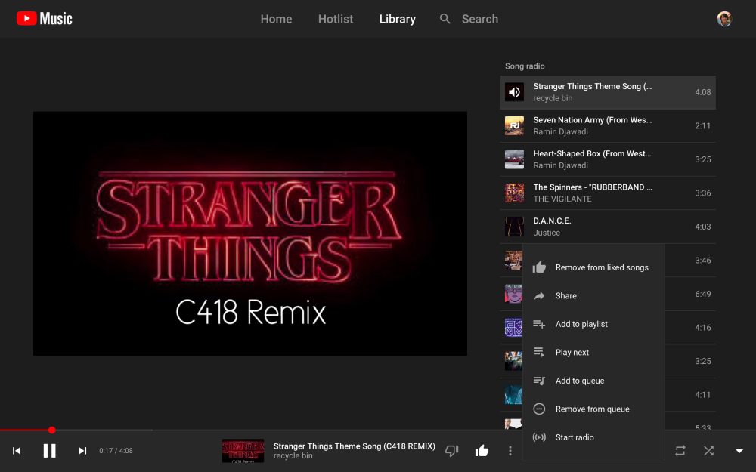The height and width of the screenshot is (472, 756).
Task: Toggle repeat mode in the player bar
Action: pos(680,450)
